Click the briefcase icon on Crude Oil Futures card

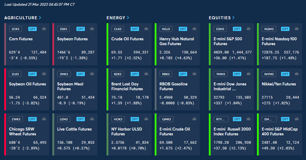[x=146, y=29]
